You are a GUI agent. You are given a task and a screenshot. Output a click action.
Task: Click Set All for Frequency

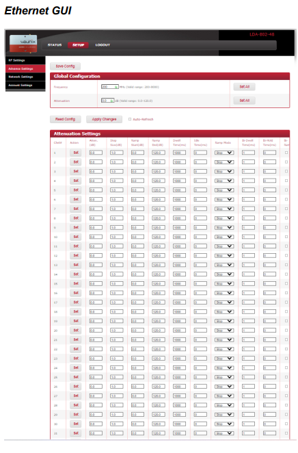pyautogui.click(x=244, y=87)
